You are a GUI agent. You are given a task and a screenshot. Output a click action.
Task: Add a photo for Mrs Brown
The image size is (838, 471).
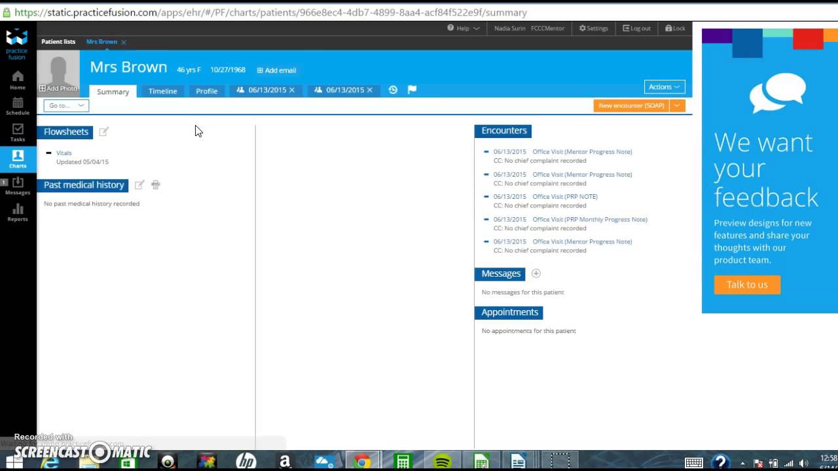58,88
